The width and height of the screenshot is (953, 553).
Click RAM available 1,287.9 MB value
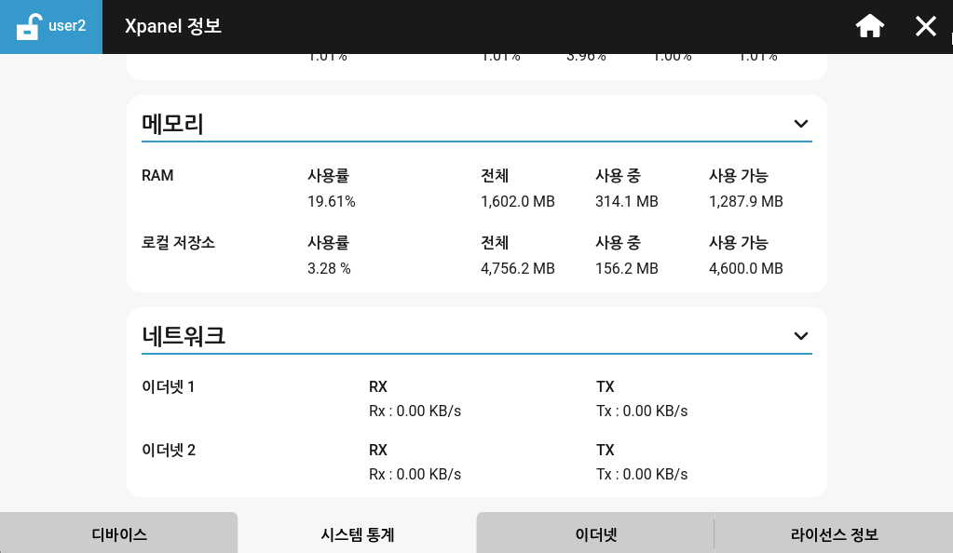click(746, 201)
